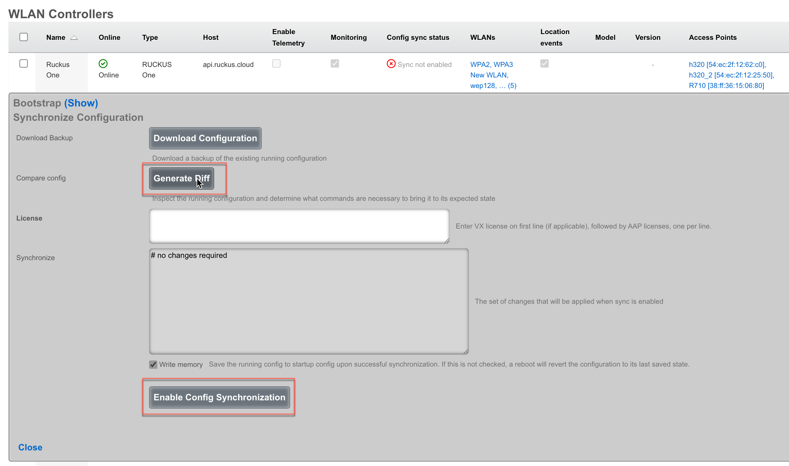Open the New WLAN link
This screenshot has height=466, width=789.
pos(489,75)
